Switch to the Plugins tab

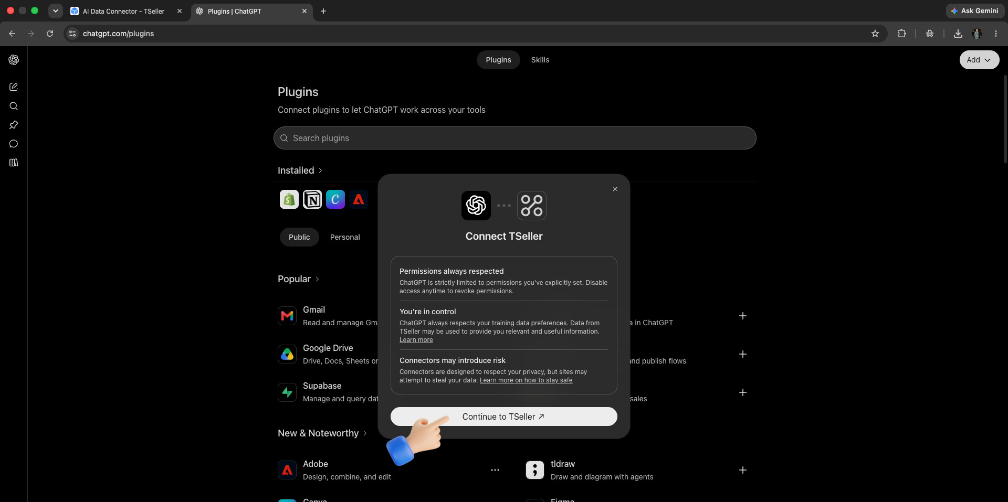point(498,60)
